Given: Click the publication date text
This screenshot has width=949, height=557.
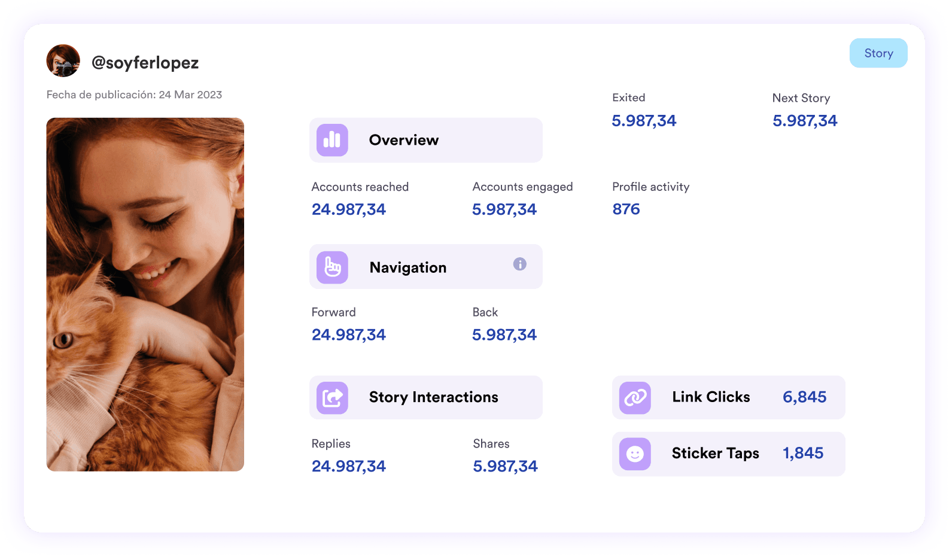Looking at the screenshot, I should click(134, 95).
